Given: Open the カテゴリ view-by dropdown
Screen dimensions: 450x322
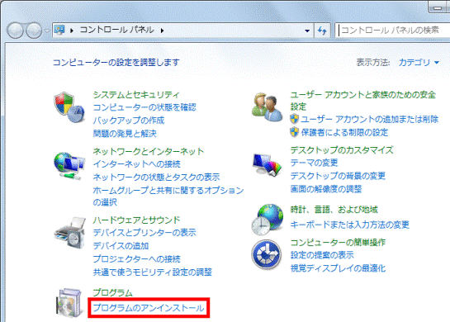Looking at the screenshot, I should click(419, 62).
